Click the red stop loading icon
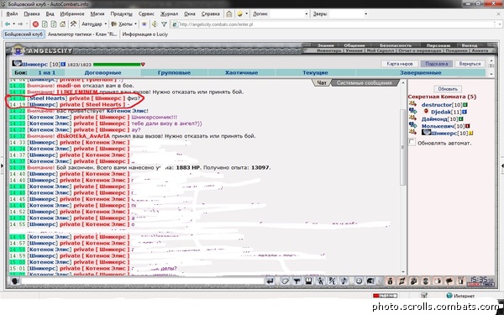Viewport: 504px width, 315px height. 35,24
